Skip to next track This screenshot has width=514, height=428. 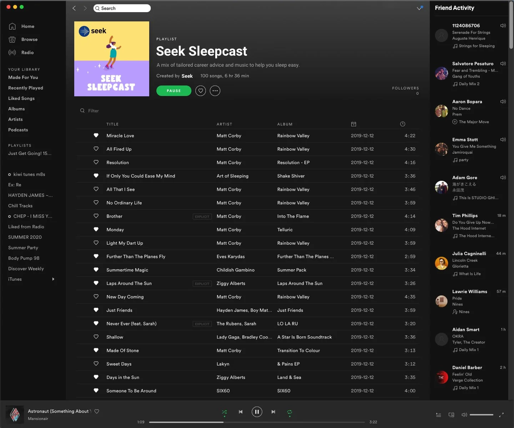click(273, 412)
